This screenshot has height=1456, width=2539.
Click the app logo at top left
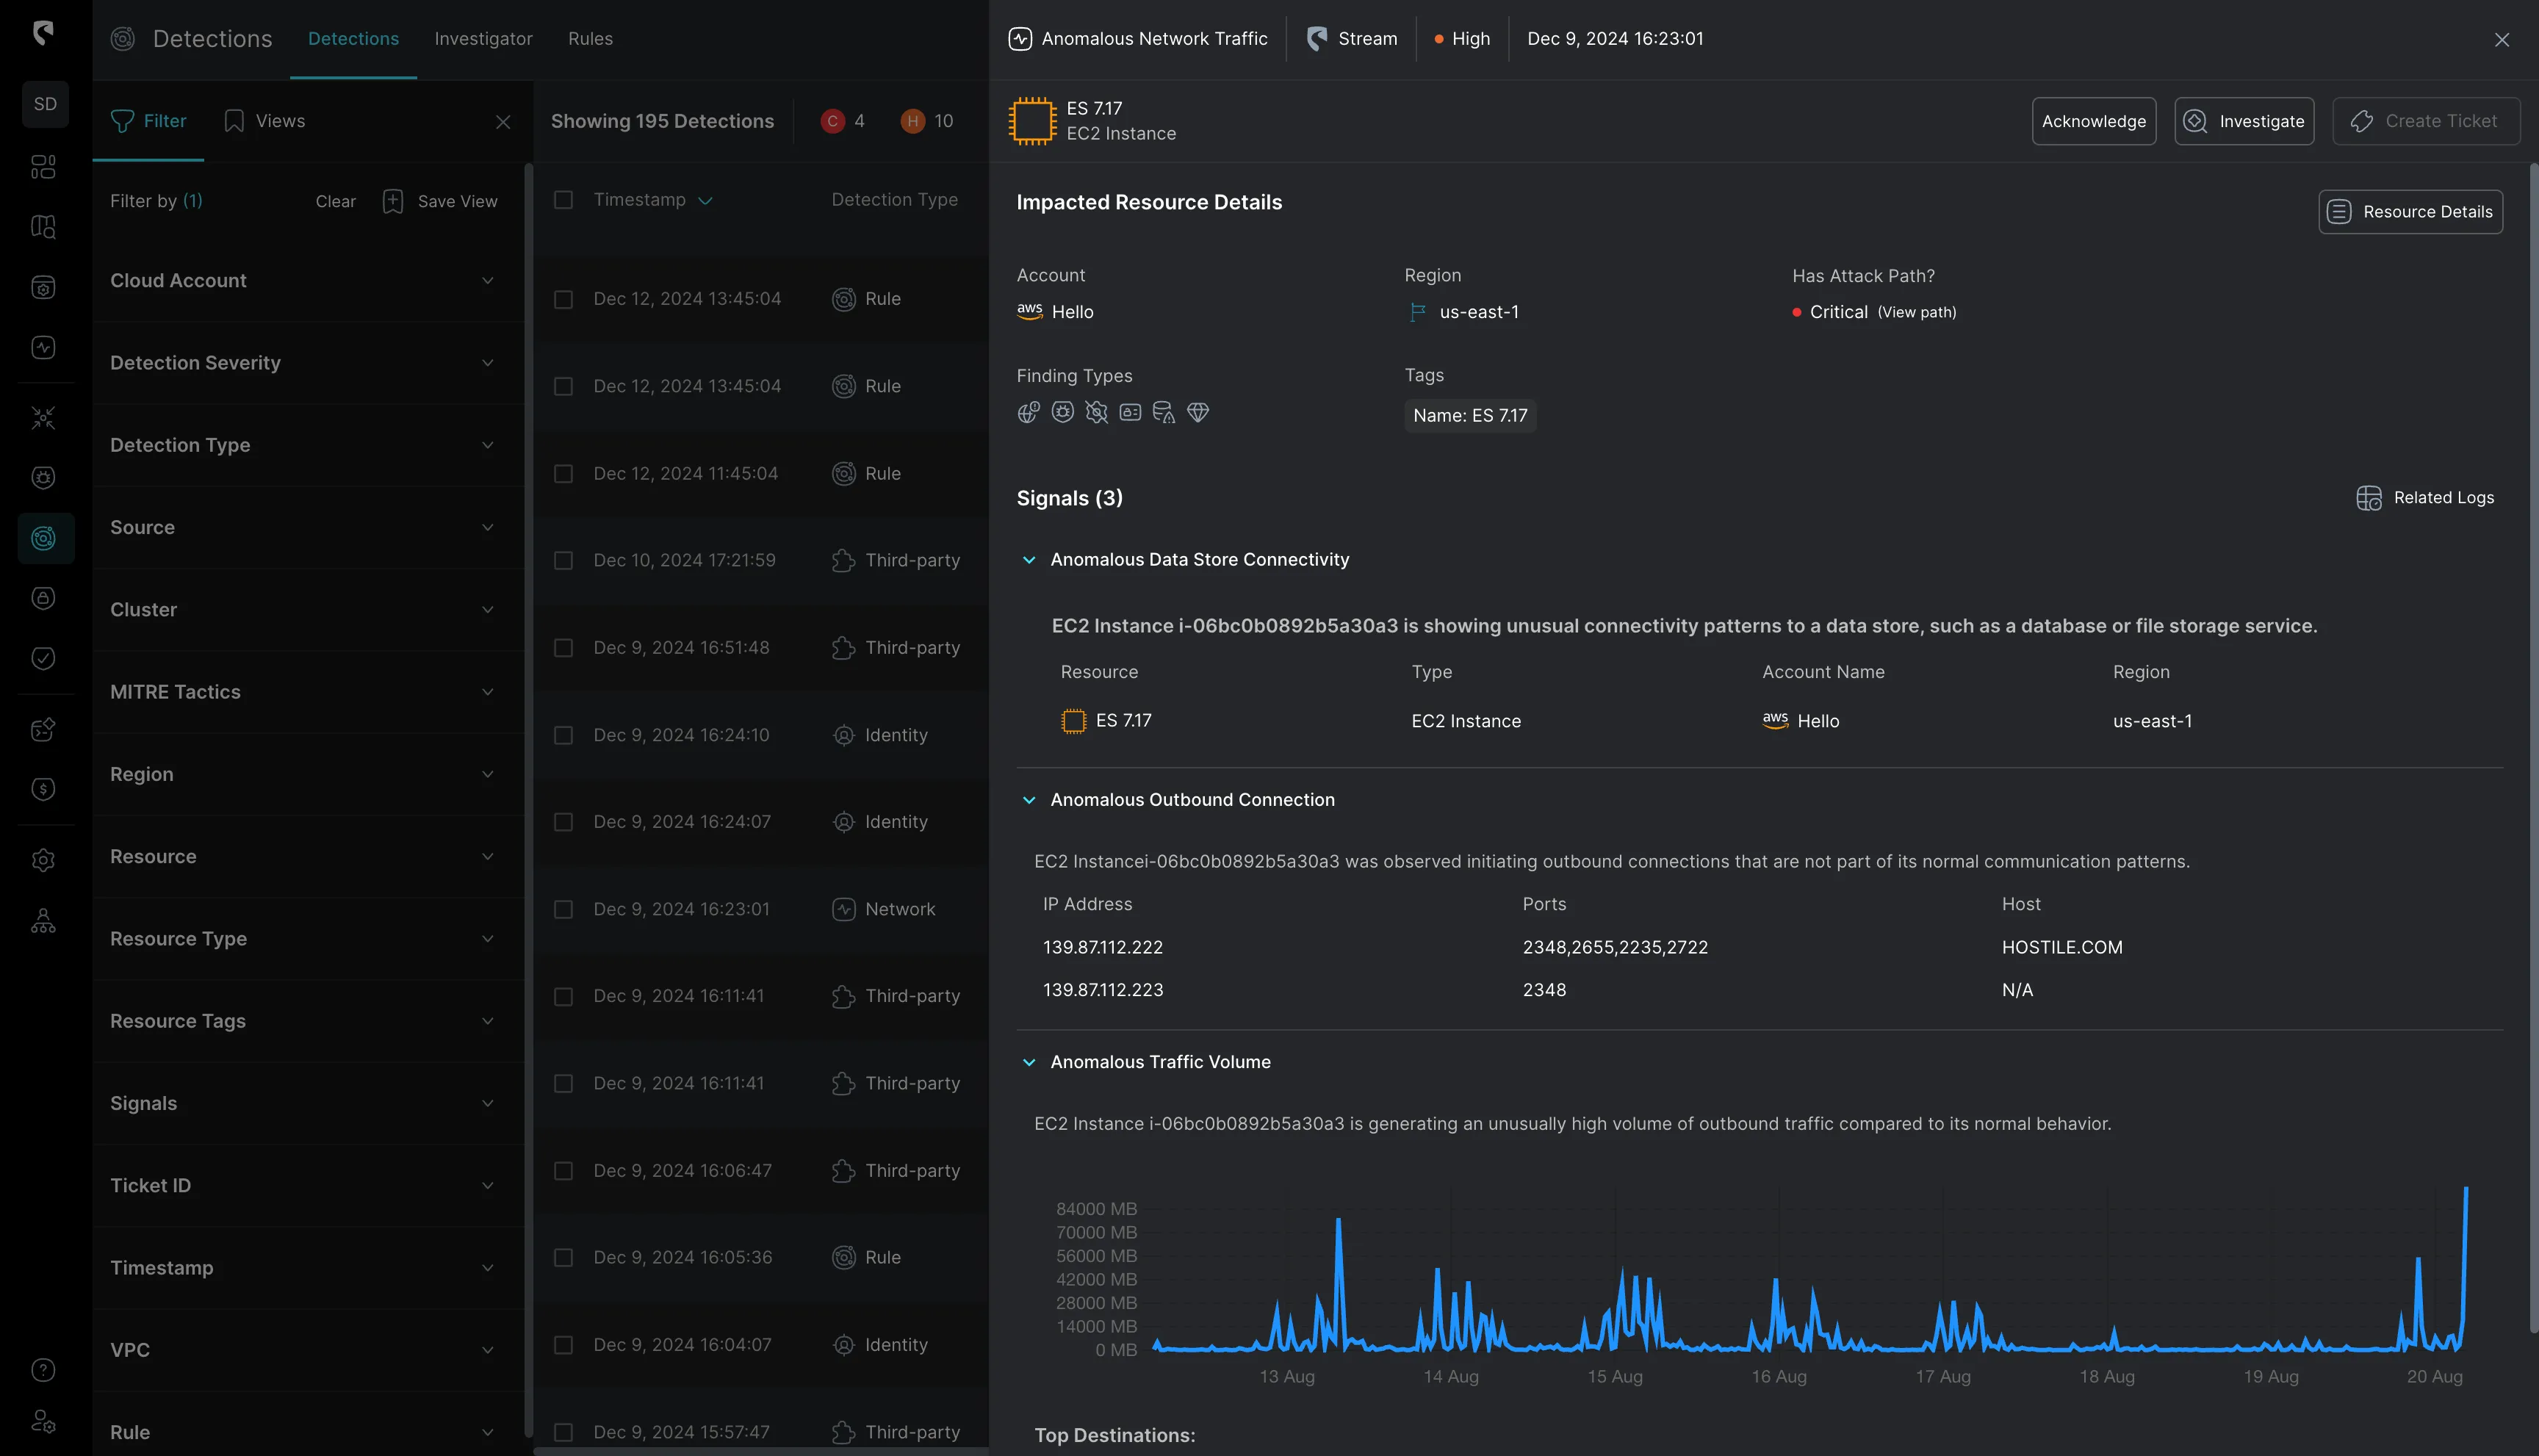tap(43, 33)
